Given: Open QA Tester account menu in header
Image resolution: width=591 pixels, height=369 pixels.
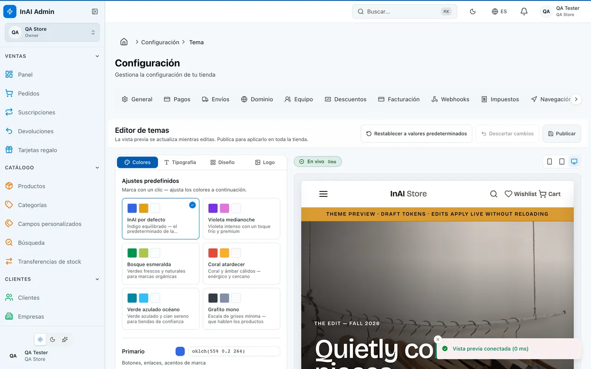Looking at the screenshot, I should [x=560, y=12].
